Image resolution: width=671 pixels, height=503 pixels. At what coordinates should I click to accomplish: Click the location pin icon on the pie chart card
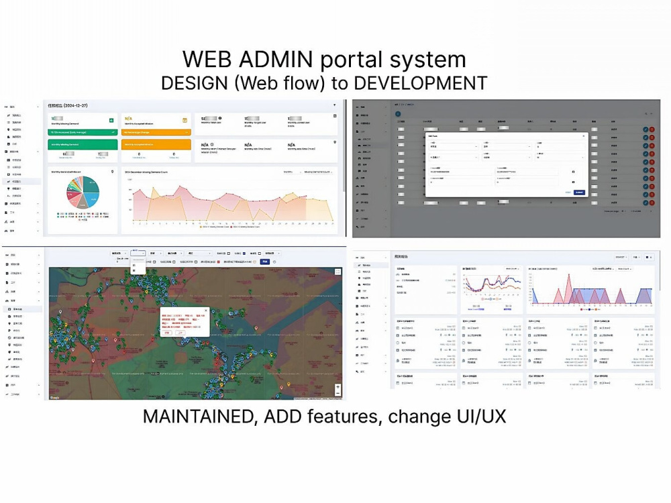coord(112,172)
